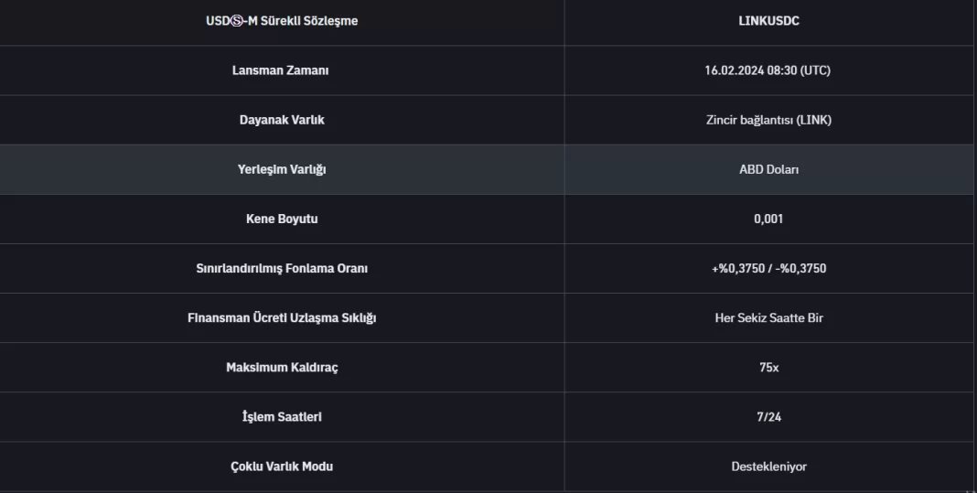The height and width of the screenshot is (493, 977).
Task: Click the 'Sınırlandırılmış Fonlama Oranı' label
Action: (x=282, y=268)
